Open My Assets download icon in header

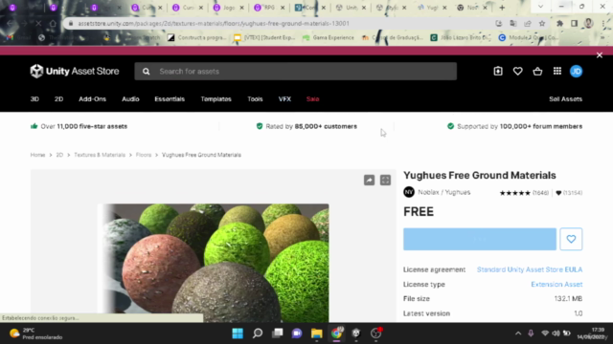point(498,71)
